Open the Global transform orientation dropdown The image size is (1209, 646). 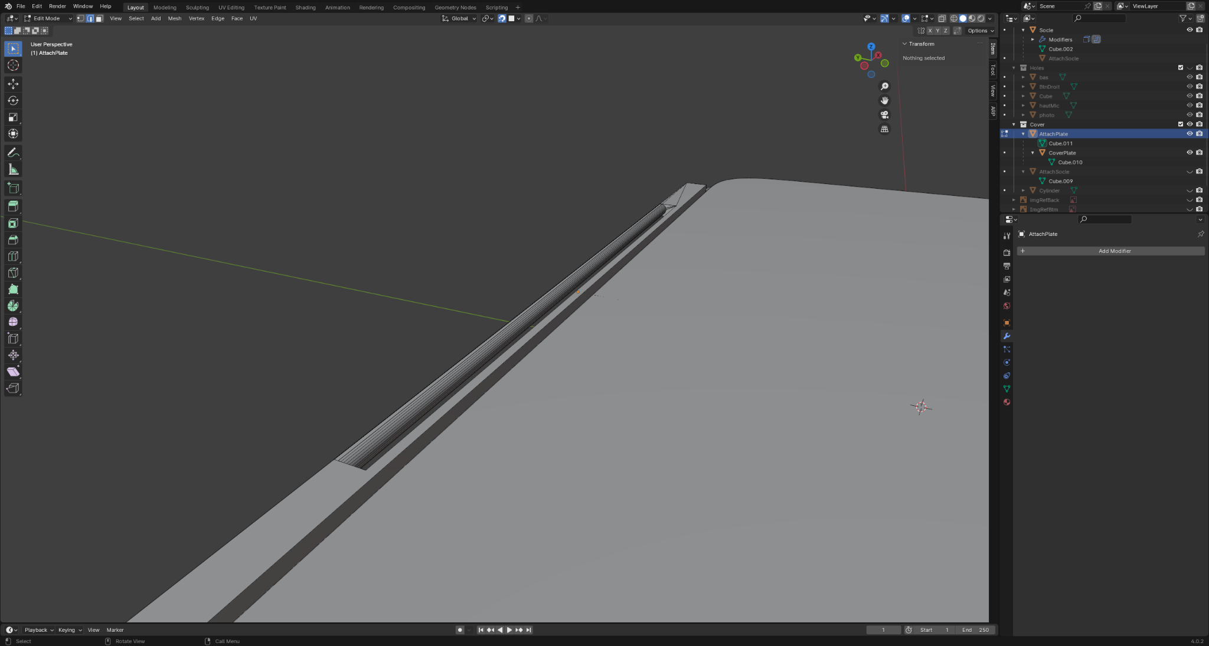(x=459, y=18)
